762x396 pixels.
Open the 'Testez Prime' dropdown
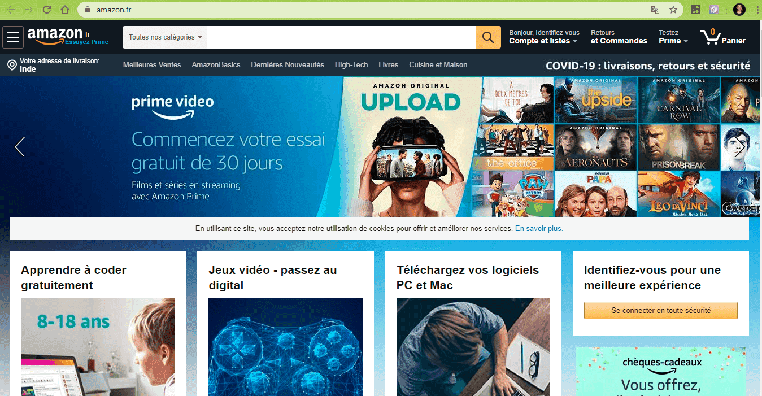coord(673,37)
